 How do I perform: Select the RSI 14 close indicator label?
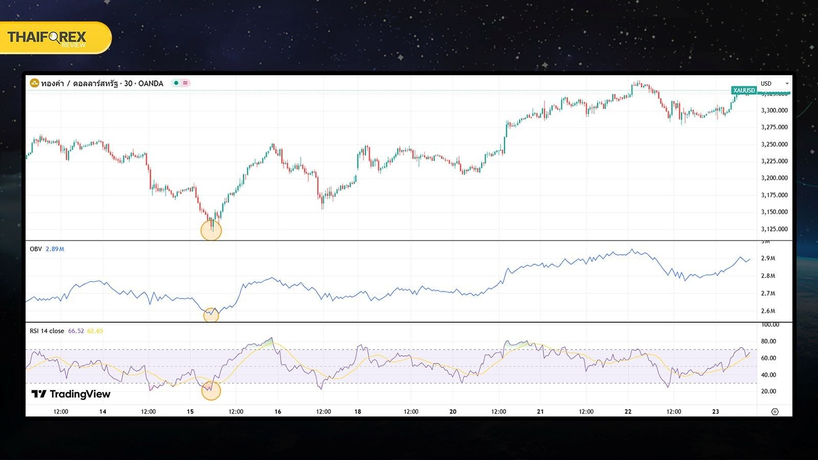[47, 331]
